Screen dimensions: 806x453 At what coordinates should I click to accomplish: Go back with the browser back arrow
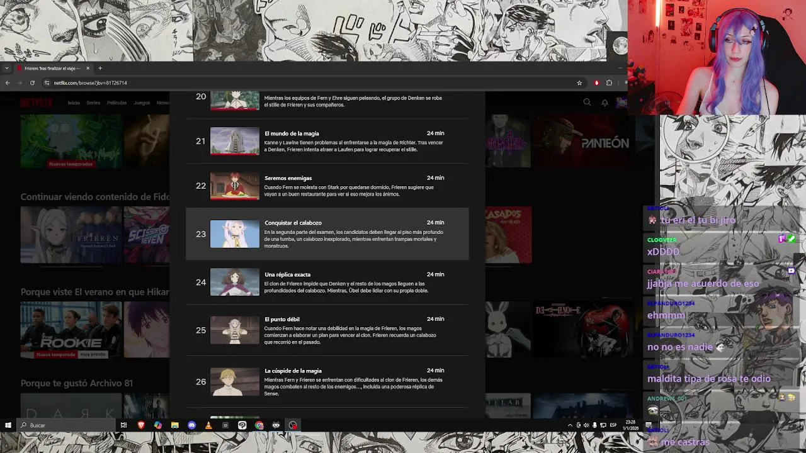tap(8, 83)
